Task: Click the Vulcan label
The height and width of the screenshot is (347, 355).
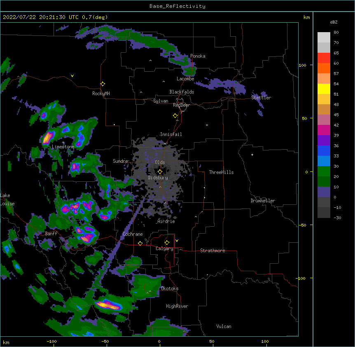Action: pyautogui.click(x=224, y=326)
